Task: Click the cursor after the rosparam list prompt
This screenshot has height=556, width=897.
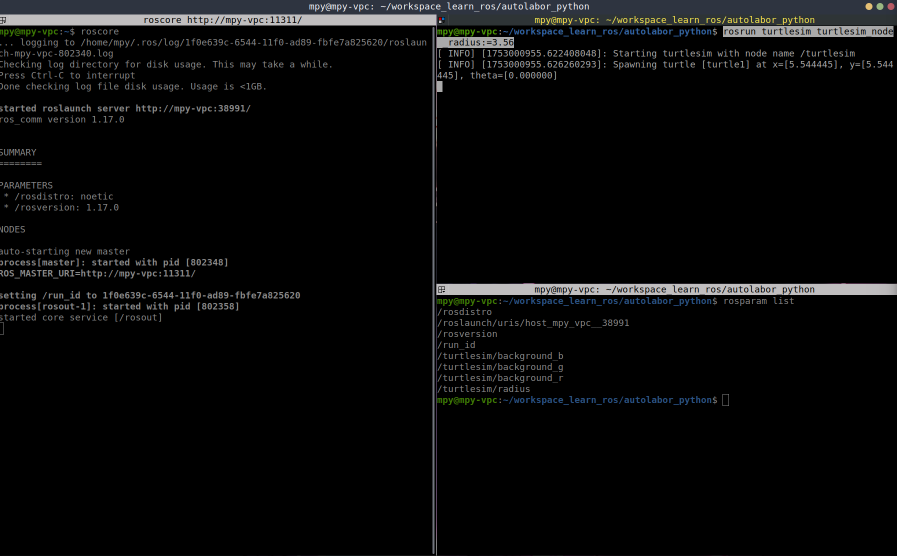Action: pyautogui.click(x=725, y=400)
